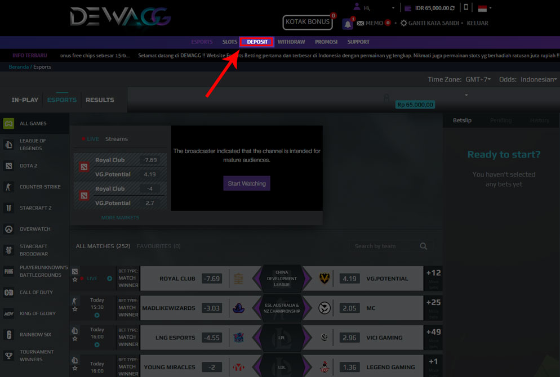Viewport: 560px width, 377px height.
Task: Click the wallet icon beside the IDR balance
Action: [x=407, y=8]
